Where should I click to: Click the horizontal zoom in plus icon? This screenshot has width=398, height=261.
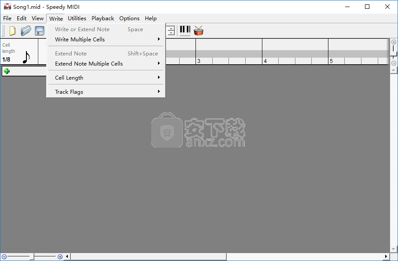tap(60, 257)
